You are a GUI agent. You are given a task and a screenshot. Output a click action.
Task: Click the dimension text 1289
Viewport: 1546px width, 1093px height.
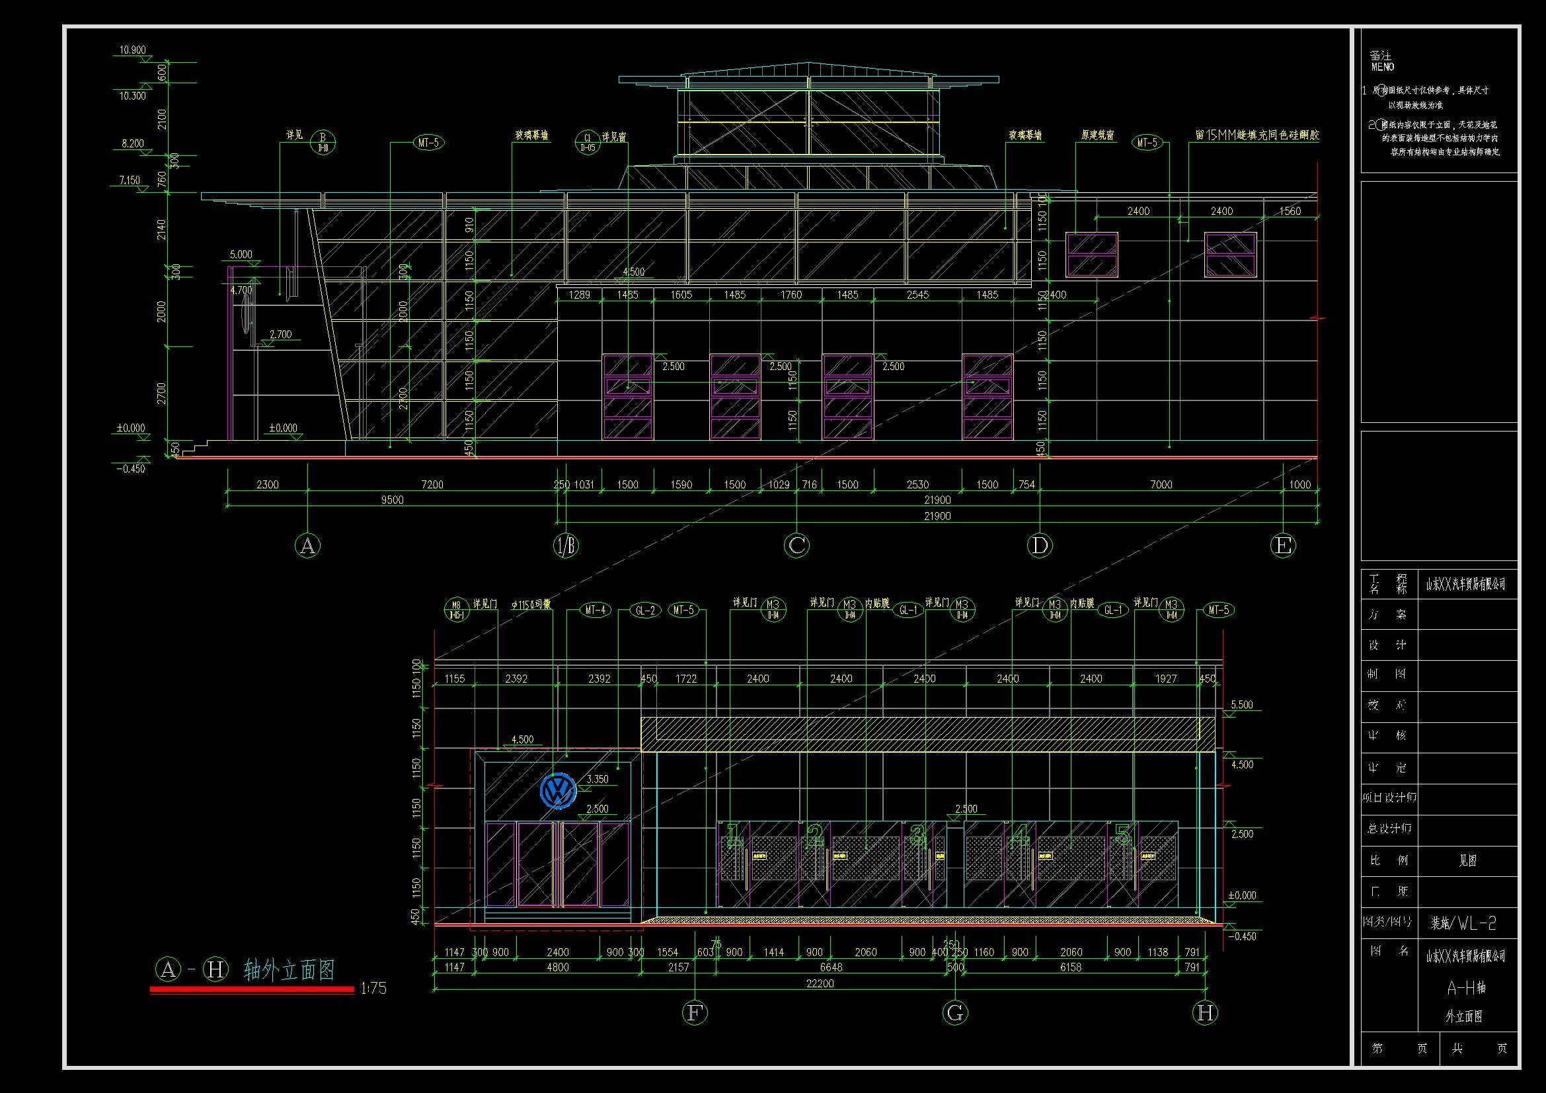click(x=579, y=294)
